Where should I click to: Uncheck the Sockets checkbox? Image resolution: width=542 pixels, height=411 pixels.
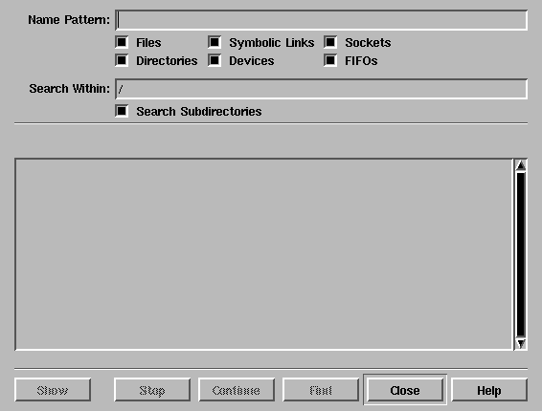330,42
